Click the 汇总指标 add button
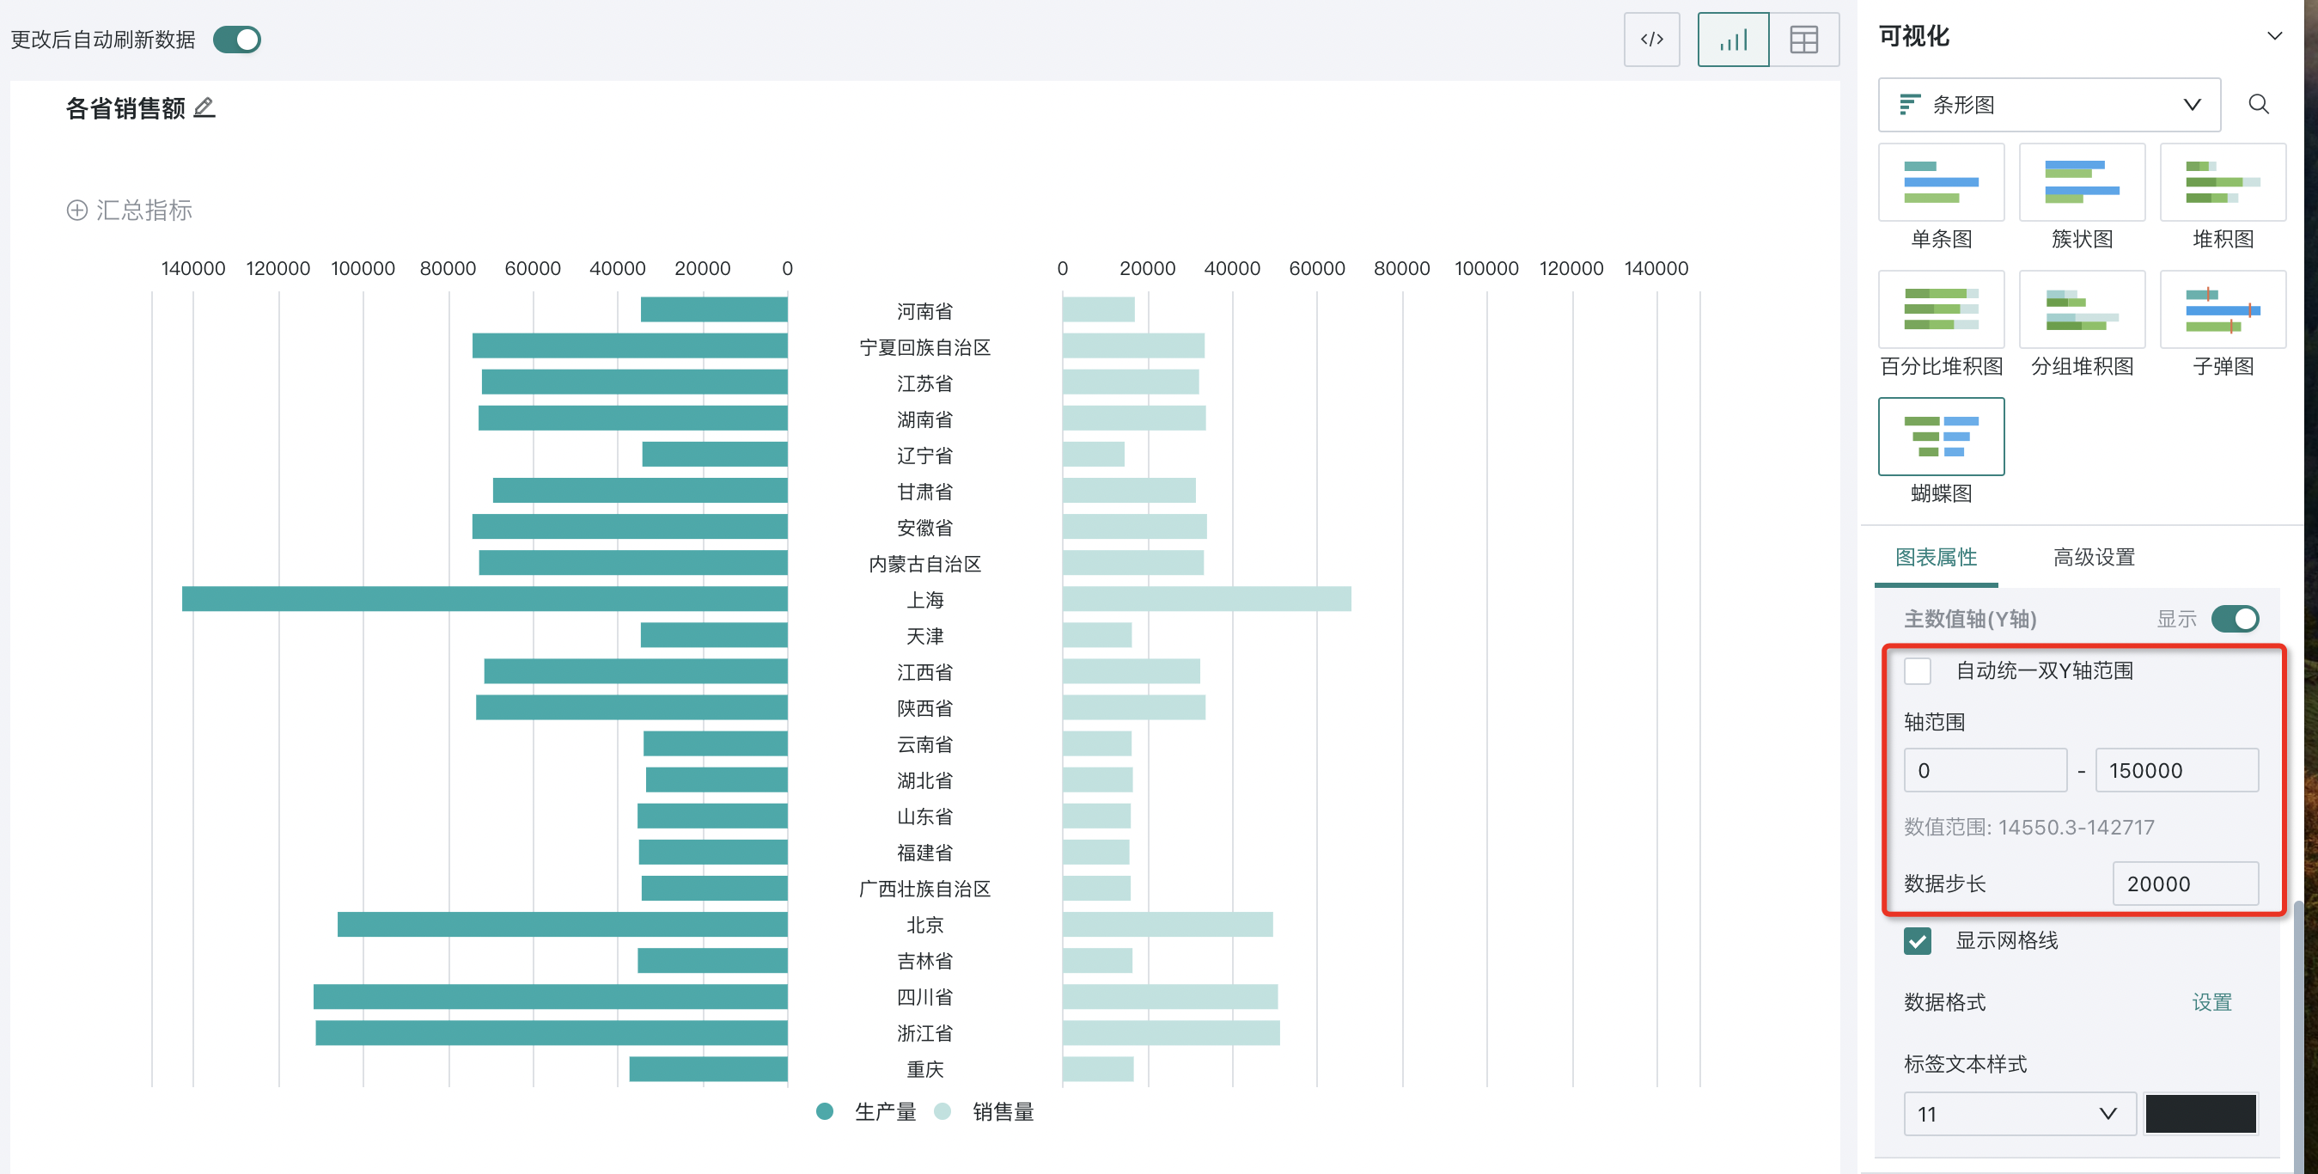The image size is (2318, 1174). point(130,210)
